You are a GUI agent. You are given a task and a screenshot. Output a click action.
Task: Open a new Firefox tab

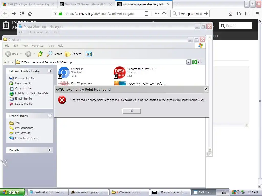tap(177, 4)
